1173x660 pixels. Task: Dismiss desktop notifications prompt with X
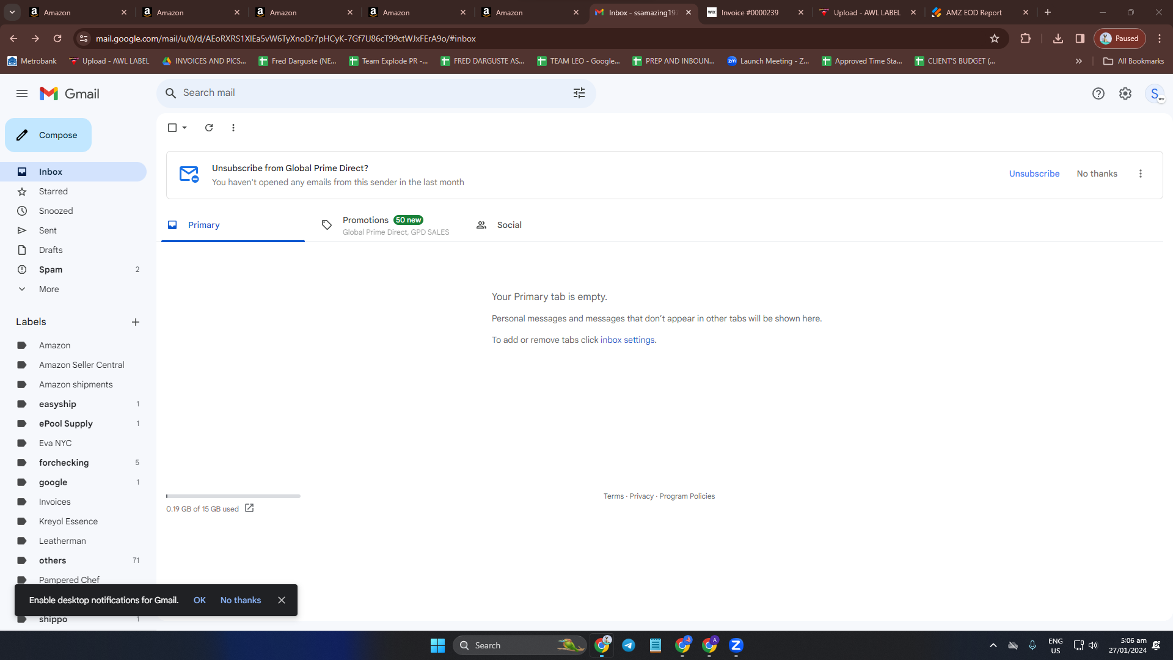coord(282,600)
